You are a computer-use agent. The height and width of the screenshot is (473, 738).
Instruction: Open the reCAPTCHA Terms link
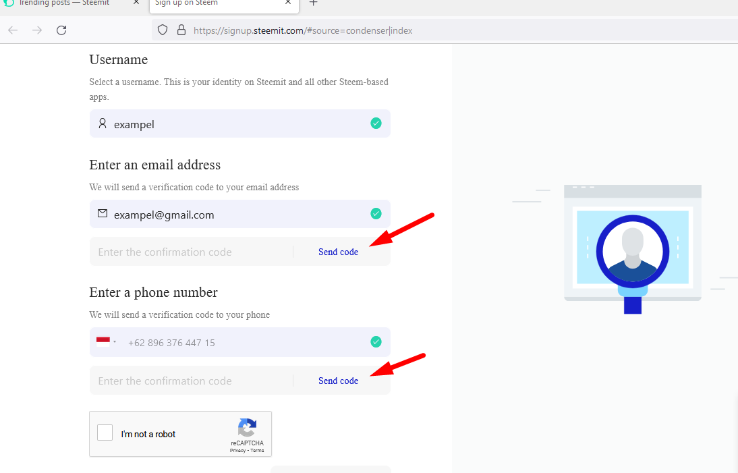point(258,451)
